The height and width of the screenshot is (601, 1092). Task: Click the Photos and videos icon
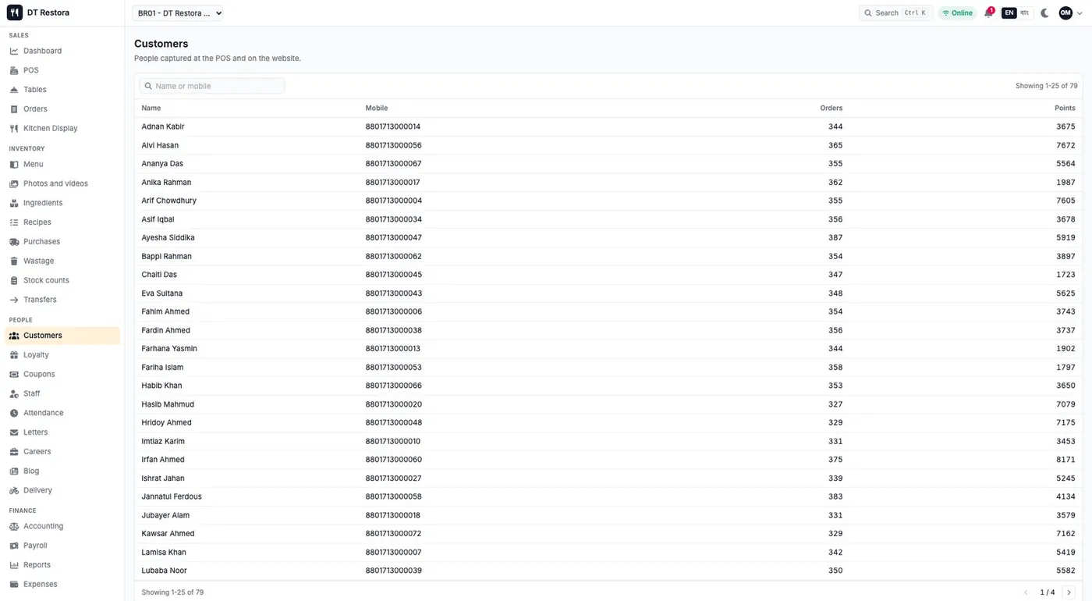(x=14, y=183)
